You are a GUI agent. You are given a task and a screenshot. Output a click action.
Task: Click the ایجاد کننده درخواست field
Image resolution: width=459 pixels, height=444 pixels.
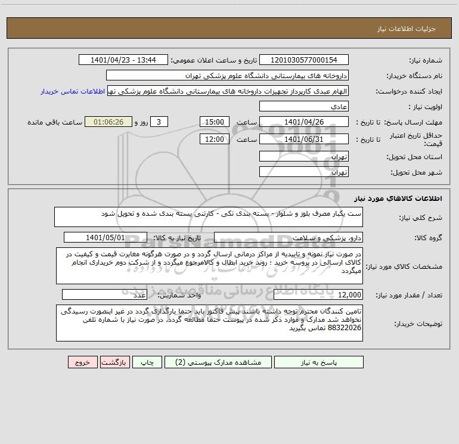(x=228, y=91)
